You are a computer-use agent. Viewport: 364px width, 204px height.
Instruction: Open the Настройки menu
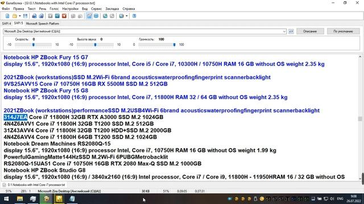[x=71, y=9]
